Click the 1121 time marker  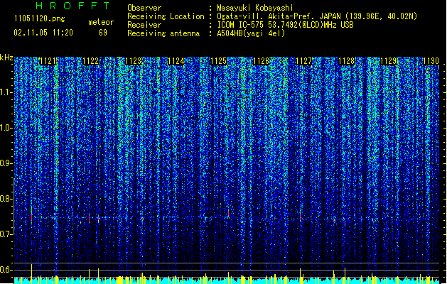tap(48, 61)
